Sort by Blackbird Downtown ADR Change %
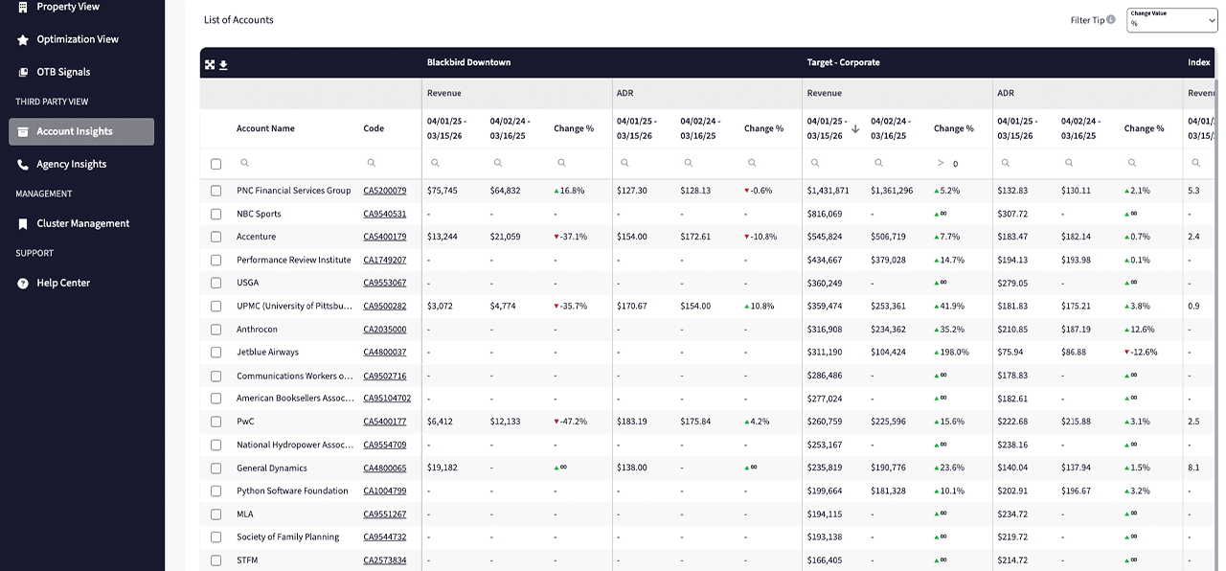Image resolution: width=1226 pixels, height=571 pixels. pos(763,128)
